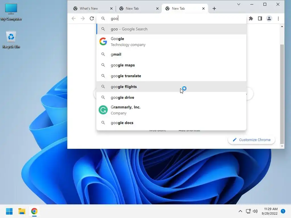Show hidden system tray icons
Screen dimensions: 291x218
[x=240, y=211]
